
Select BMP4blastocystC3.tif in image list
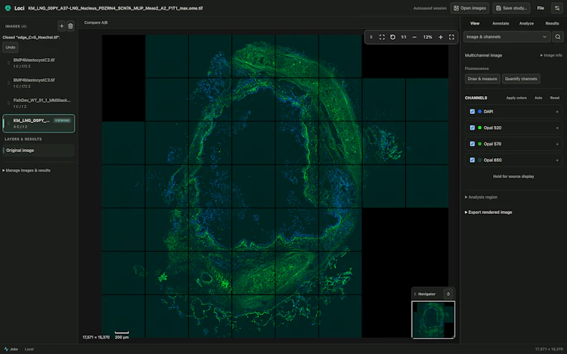[x=39, y=83]
